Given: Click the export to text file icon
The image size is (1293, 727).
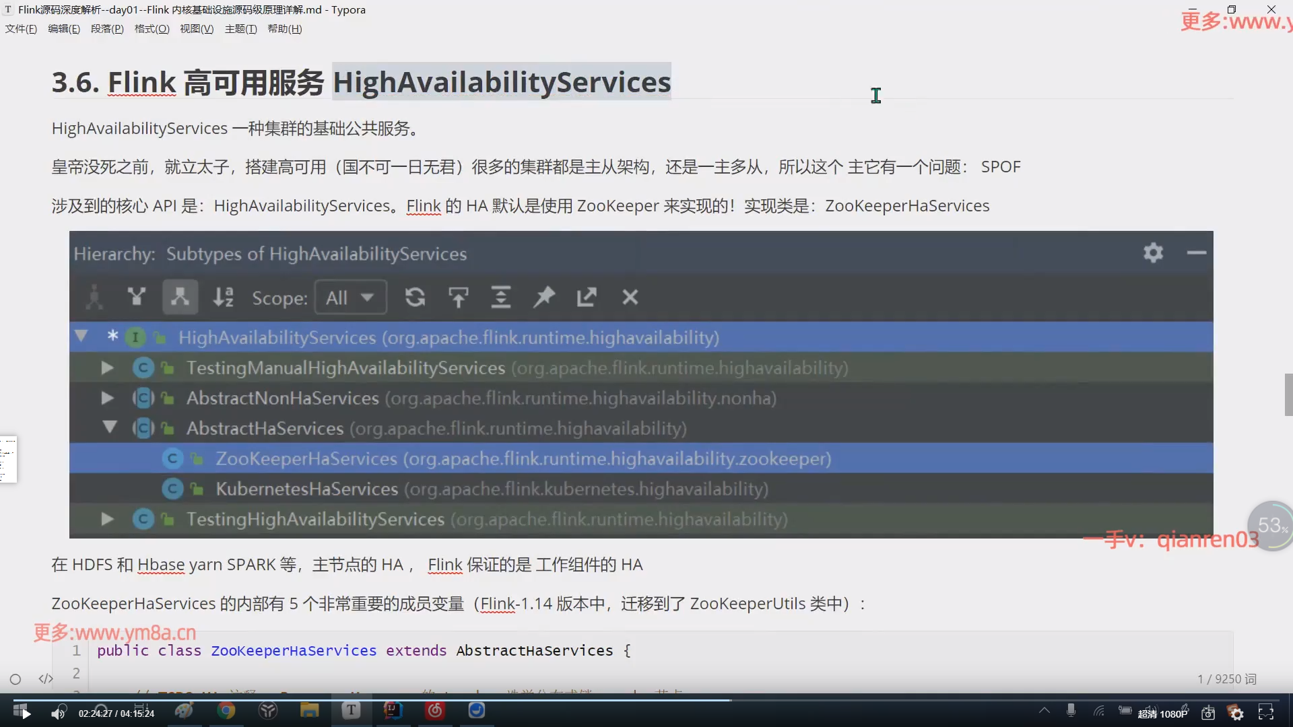Looking at the screenshot, I should [x=587, y=297].
